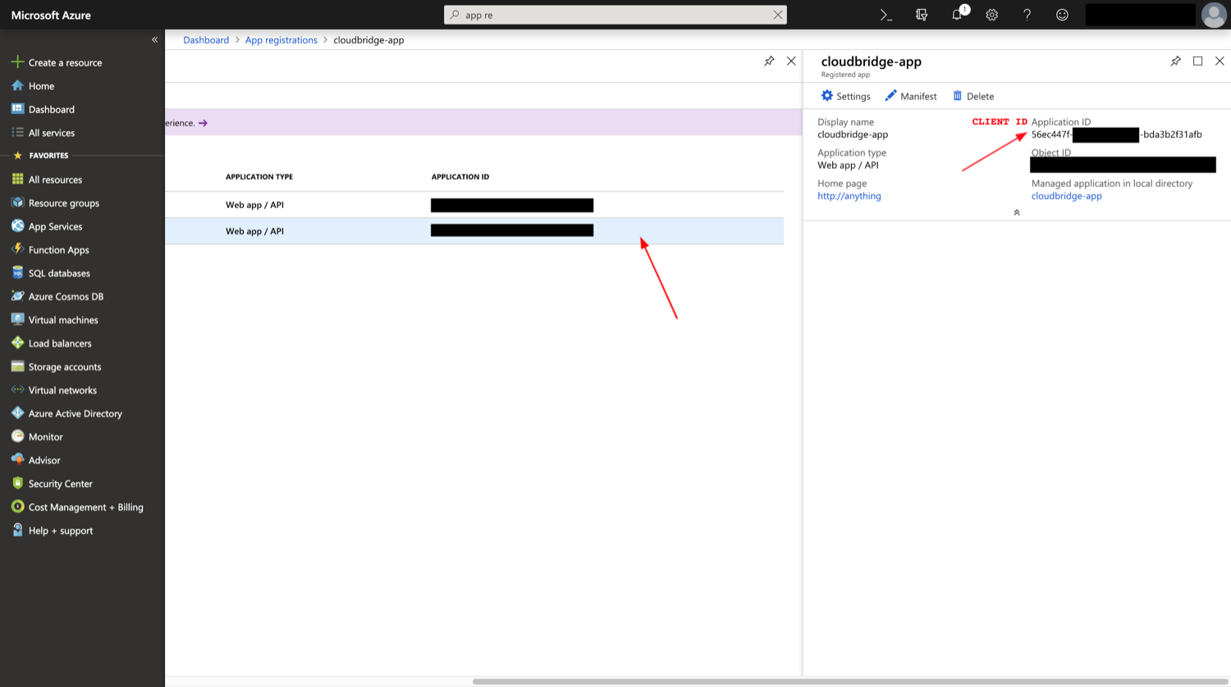Viewport: 1231px width, 687px height.
Task: Pin the App registrations blade
Action: (x=769, y=61)
